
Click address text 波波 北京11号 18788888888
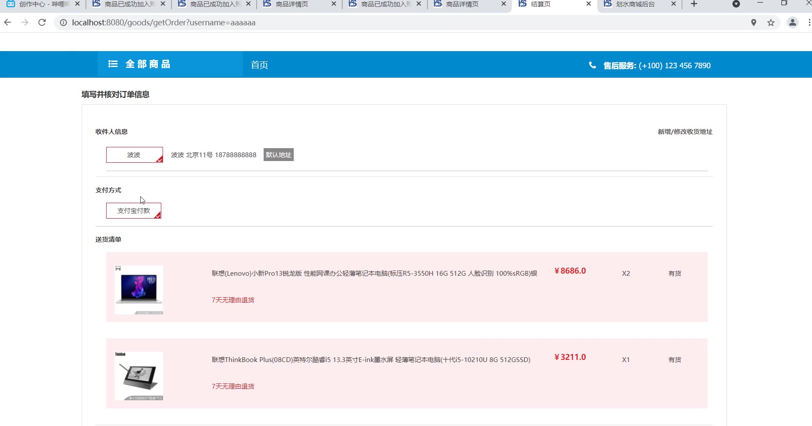click(214, 155)
